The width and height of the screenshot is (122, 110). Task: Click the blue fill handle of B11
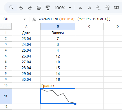point(75,104)
